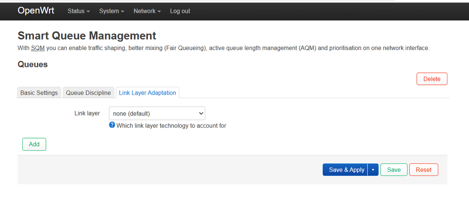
Task: Open the Network dropdown menu
Action: point(147,11)
